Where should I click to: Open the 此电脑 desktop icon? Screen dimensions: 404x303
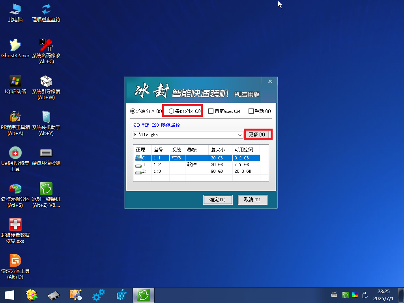[15, 12]
